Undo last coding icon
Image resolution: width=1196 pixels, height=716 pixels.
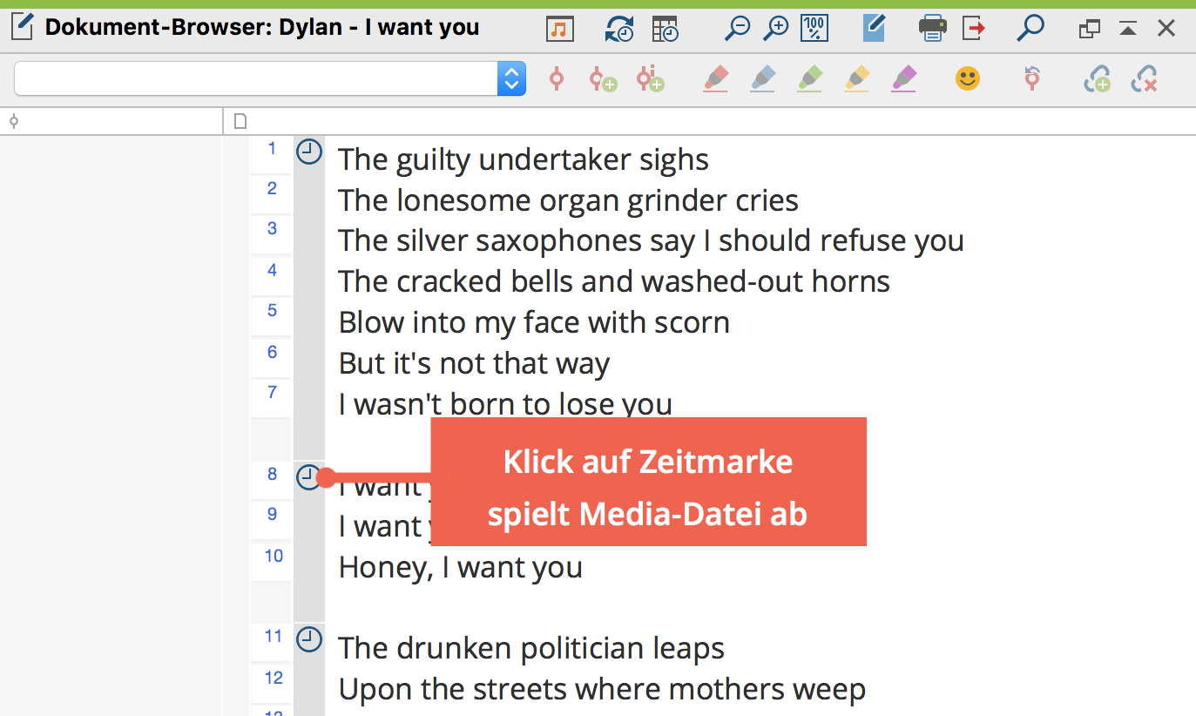pos(1032,78)
